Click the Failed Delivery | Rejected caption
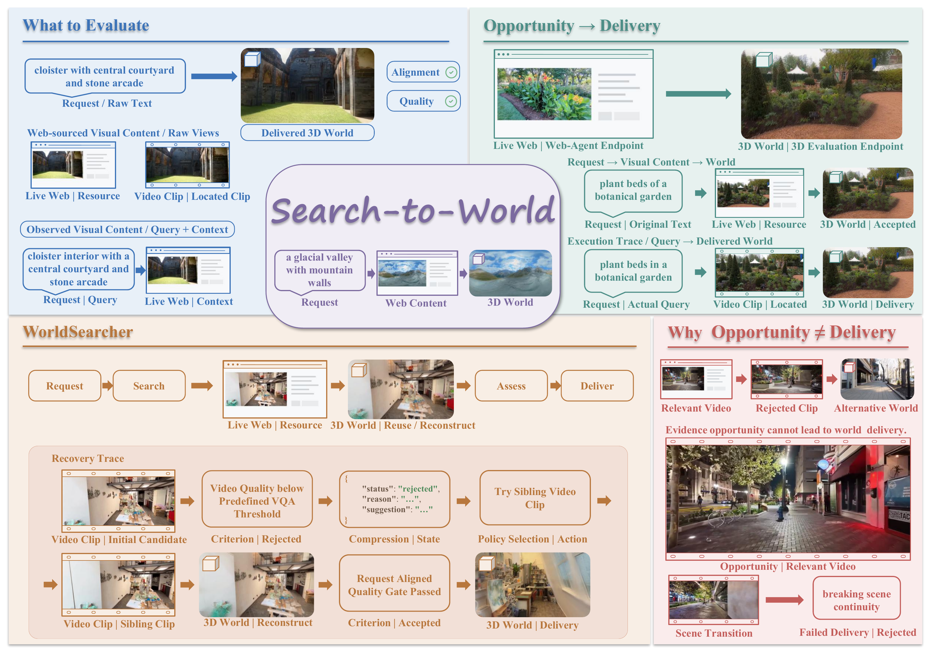Image resolution: width=931 pixels, height=655 pixels. (x=858, y=632)
